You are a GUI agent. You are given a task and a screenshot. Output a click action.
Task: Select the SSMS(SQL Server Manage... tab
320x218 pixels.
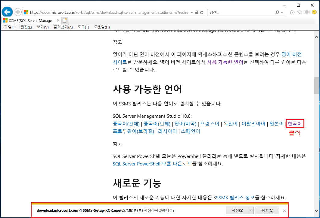31,20
